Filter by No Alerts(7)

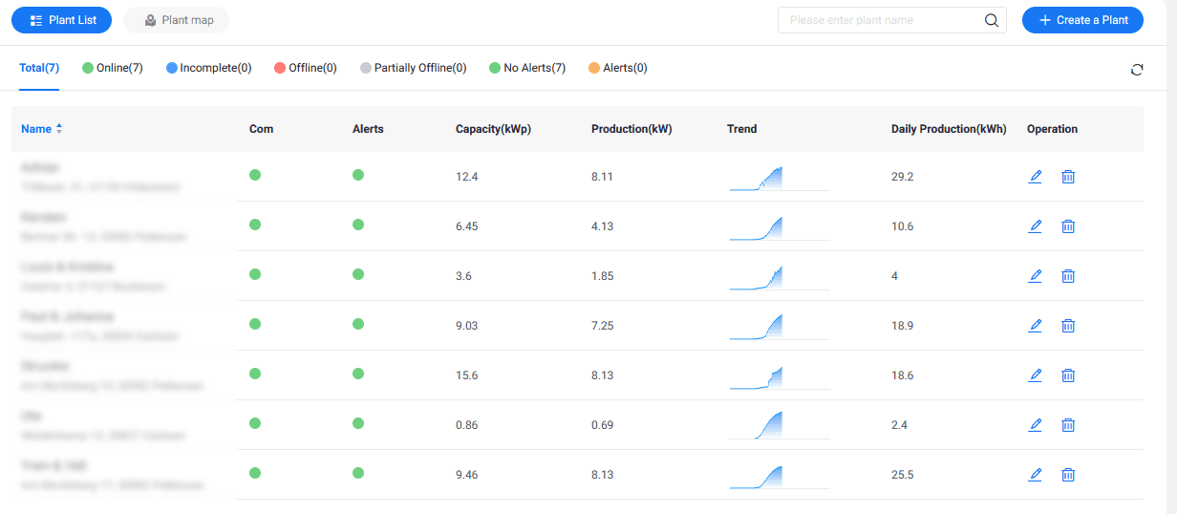[x=527, y=68]
